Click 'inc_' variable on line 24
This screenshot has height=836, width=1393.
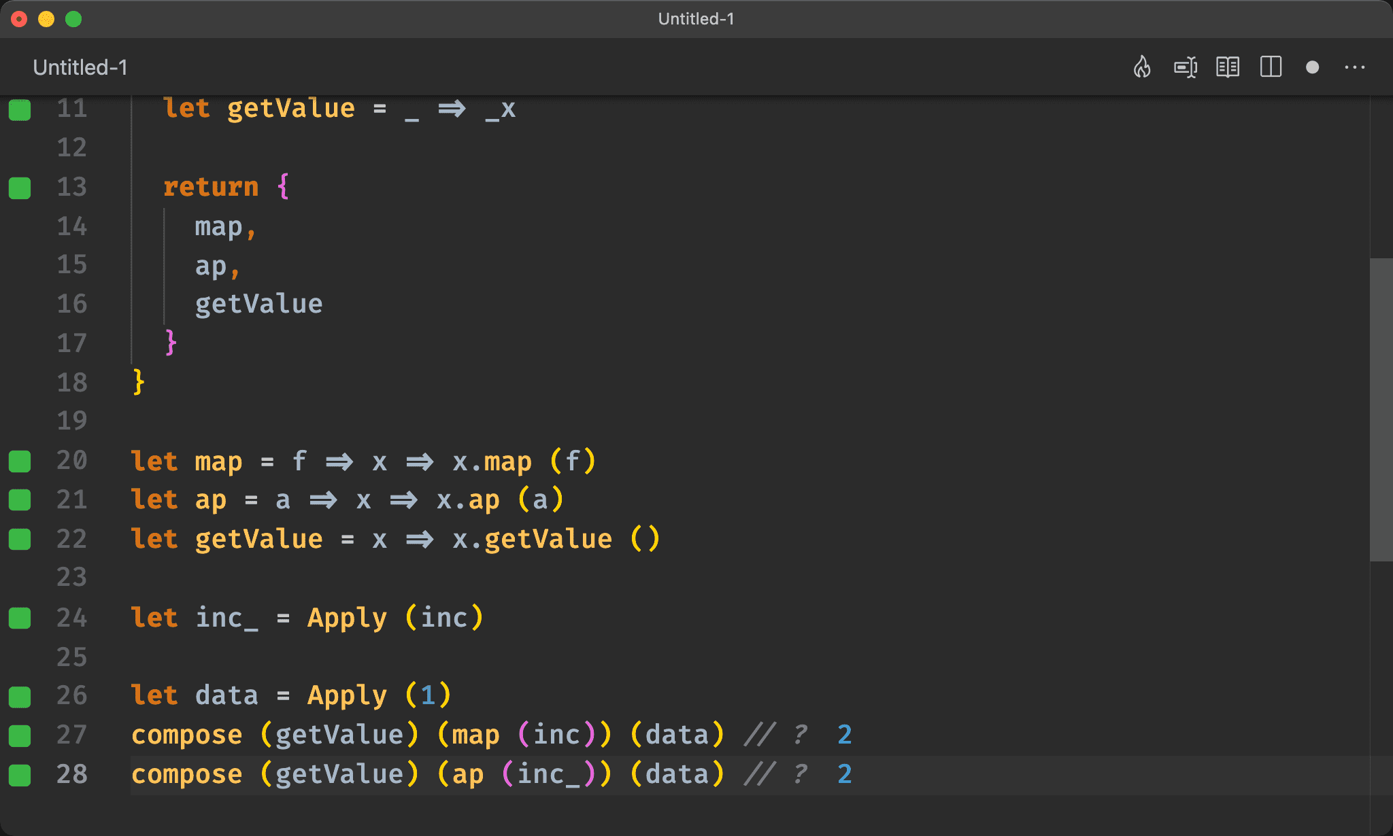click(226, 619)
